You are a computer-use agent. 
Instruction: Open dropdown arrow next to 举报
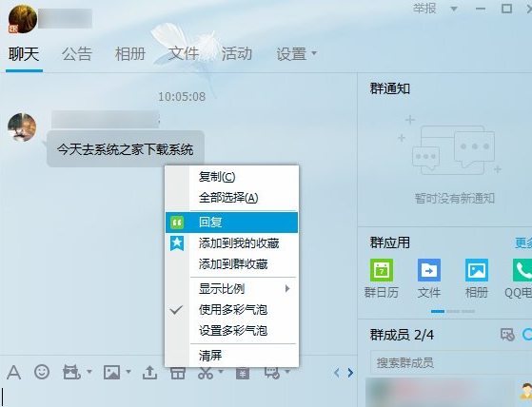point(454,10)
